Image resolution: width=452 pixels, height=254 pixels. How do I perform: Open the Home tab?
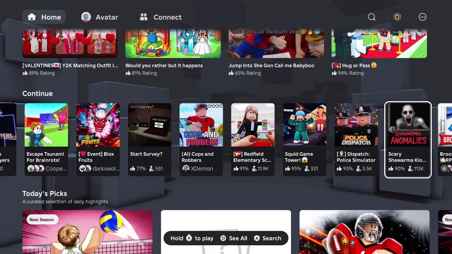click(44, 17)
